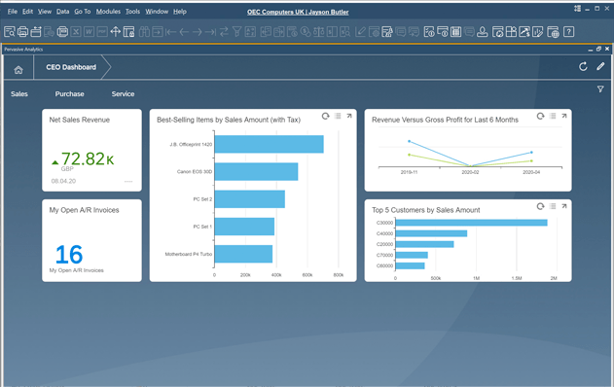Switch to the Purchase tab
614x387 pixels.
(69, 94)
